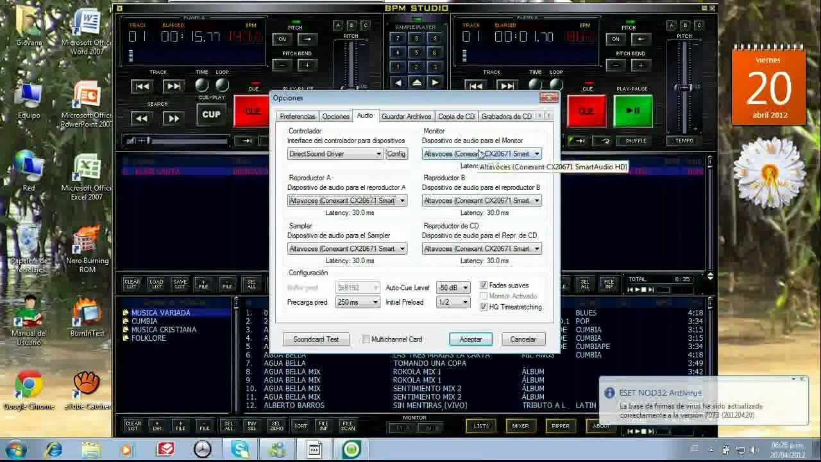The height and width of the screenshot is (462, 821).
Task: Skip to next track on Player A
Action: point(173,87)
